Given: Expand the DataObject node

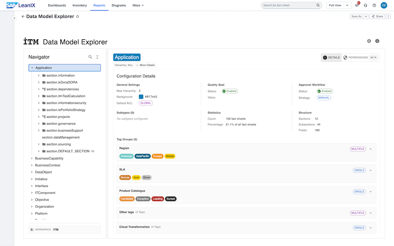Looking at the screenshot, I should (32, 172).
